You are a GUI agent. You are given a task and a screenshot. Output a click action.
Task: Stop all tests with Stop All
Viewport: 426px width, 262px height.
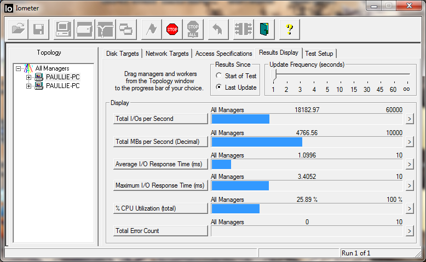coord(193,29)
